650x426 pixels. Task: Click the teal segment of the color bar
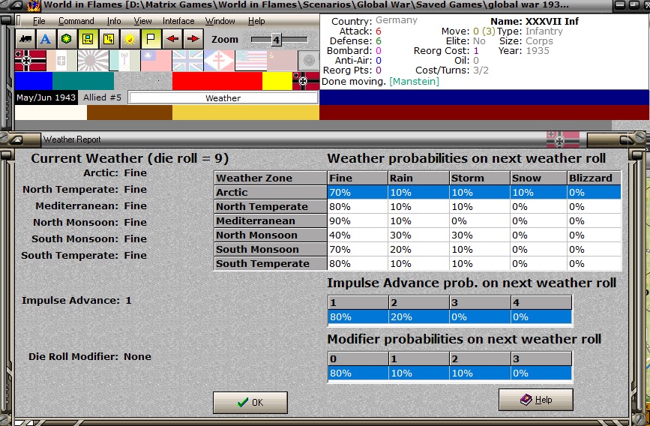coord(83,81)
